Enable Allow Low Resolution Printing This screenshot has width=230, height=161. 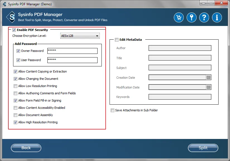point(15,86)
